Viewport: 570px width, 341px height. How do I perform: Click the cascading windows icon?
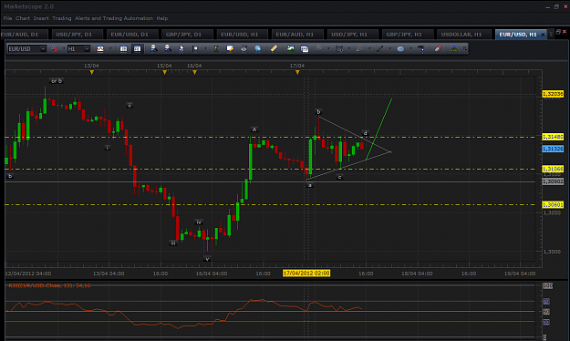pos(305,48)
